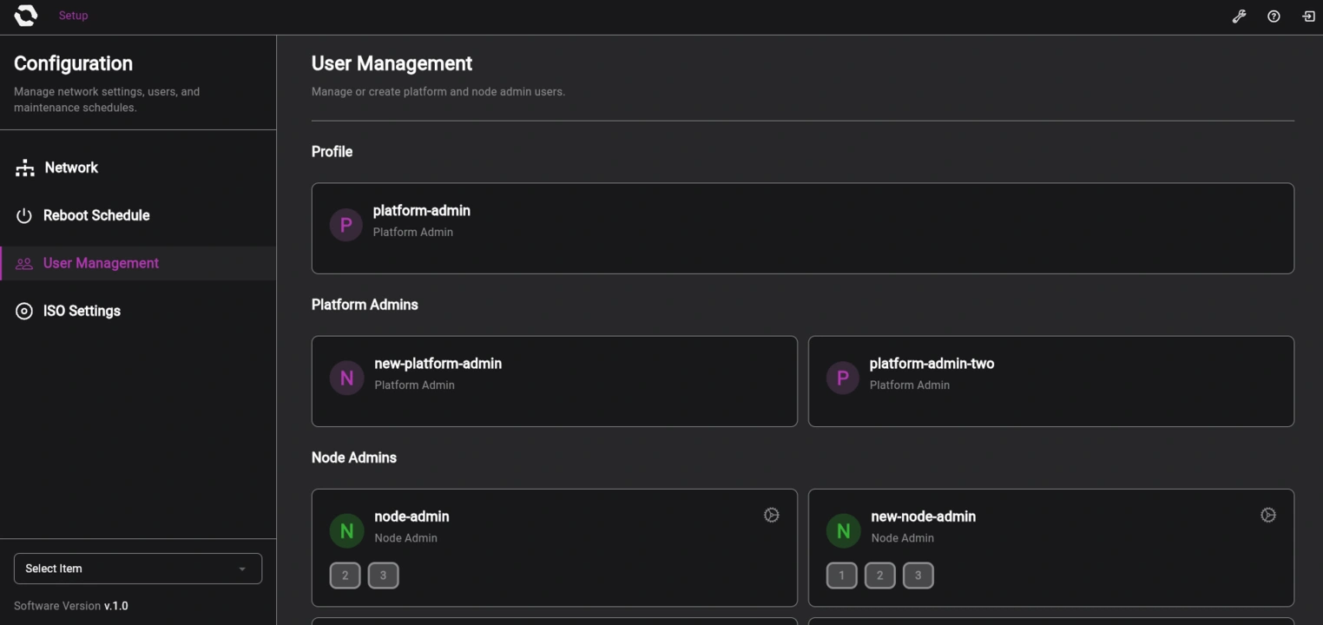1323x625 pixels.
Task: Click the ISO Settings disc icon
Action: click(23, 310)
